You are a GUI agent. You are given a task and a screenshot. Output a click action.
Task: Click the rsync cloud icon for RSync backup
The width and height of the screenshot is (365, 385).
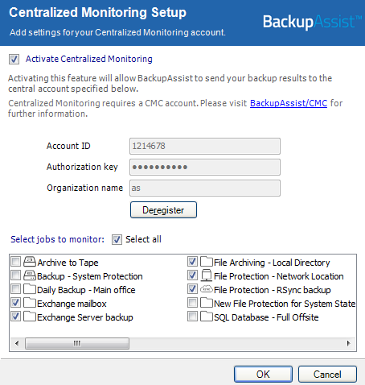click(207, 289)
